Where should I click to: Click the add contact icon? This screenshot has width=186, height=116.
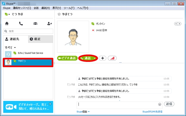[50, 24]
